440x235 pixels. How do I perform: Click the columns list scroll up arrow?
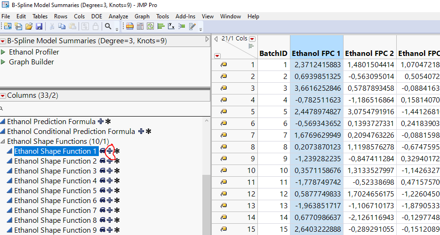206,121
